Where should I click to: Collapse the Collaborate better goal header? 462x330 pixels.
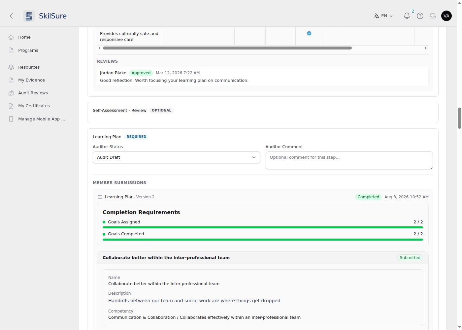(263, 258)
